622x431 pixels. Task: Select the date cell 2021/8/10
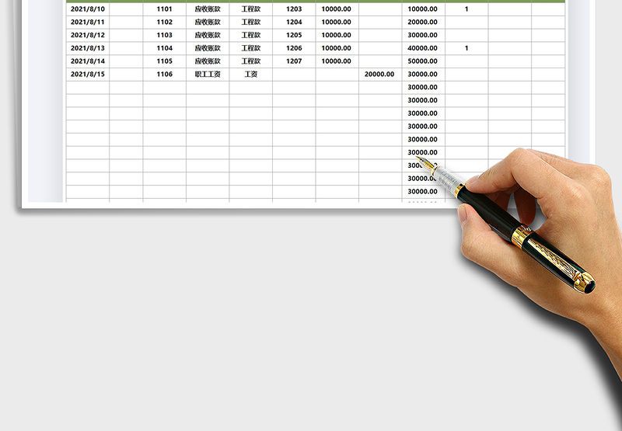click(88, 9)
